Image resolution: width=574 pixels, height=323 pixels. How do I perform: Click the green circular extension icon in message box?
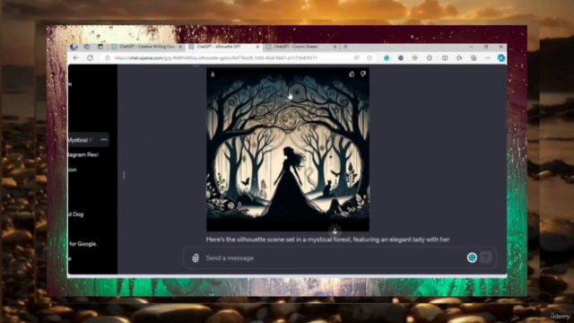click(472, 258)
